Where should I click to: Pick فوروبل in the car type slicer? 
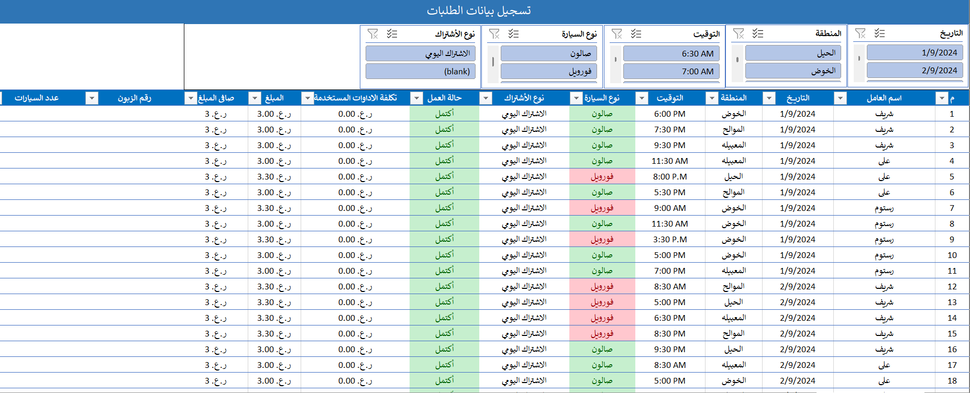pyautogui.click(x=549, y=71)
